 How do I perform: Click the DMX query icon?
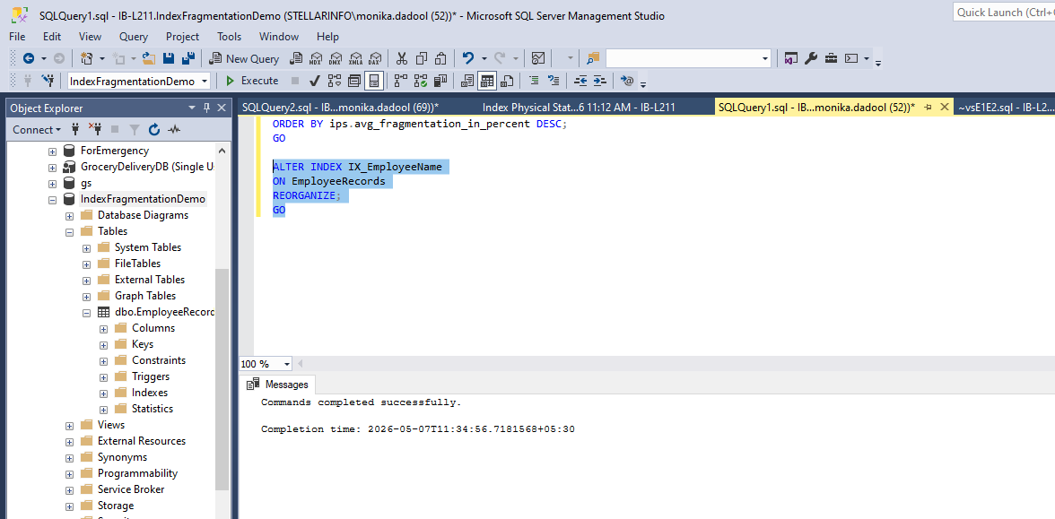point(336,58)
